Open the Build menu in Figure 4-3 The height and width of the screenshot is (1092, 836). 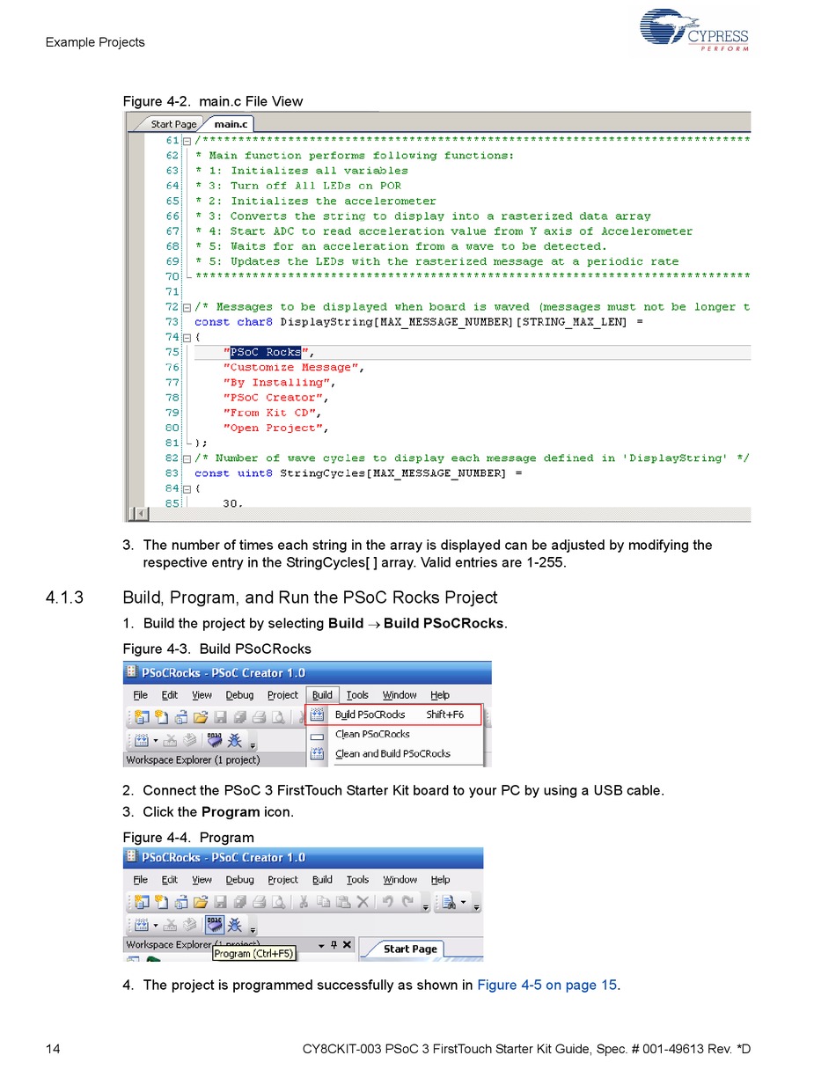(323, 695)
